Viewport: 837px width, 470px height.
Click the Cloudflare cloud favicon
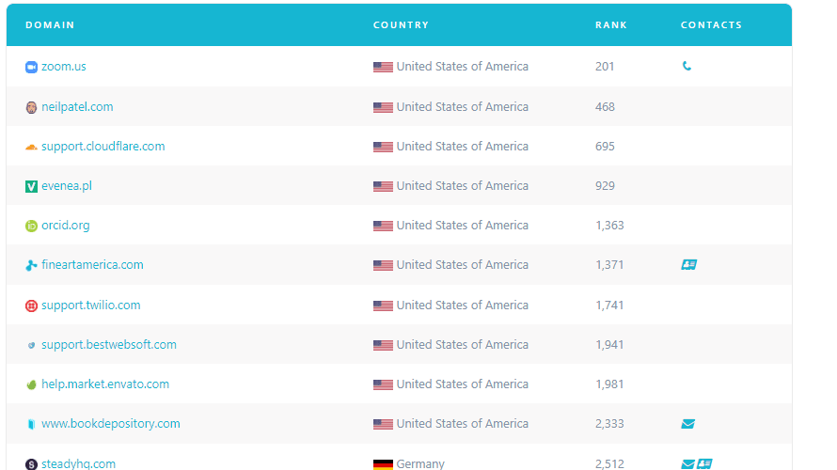pos(31,147)
